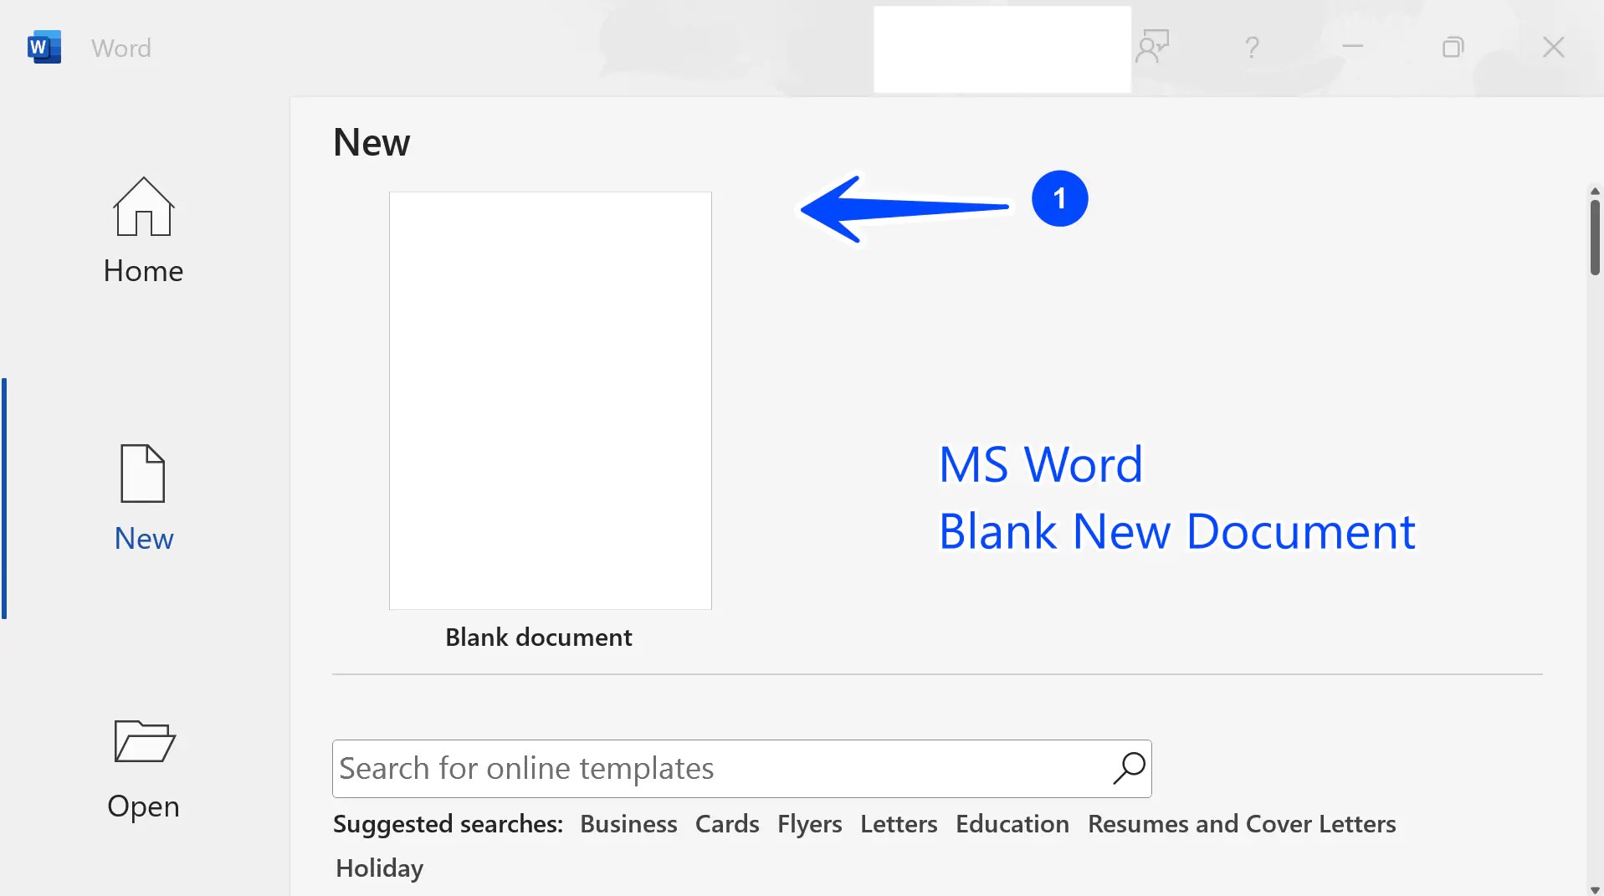The image size is (1604, 896).
Task: Click the scrollbar up arrow
Action: tap(1595, 191)
